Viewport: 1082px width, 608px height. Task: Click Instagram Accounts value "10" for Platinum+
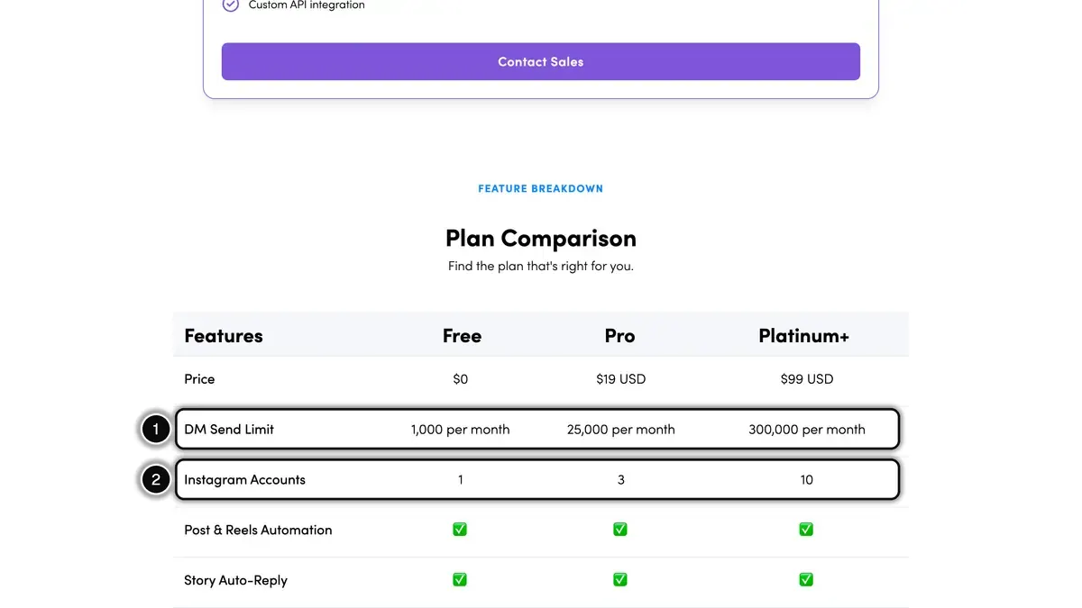click(807, 480)
